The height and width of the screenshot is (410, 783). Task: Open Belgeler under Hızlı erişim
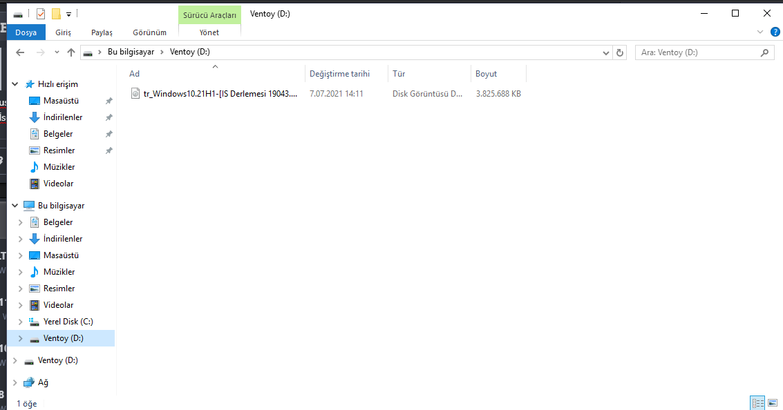[x=58, y=134]
